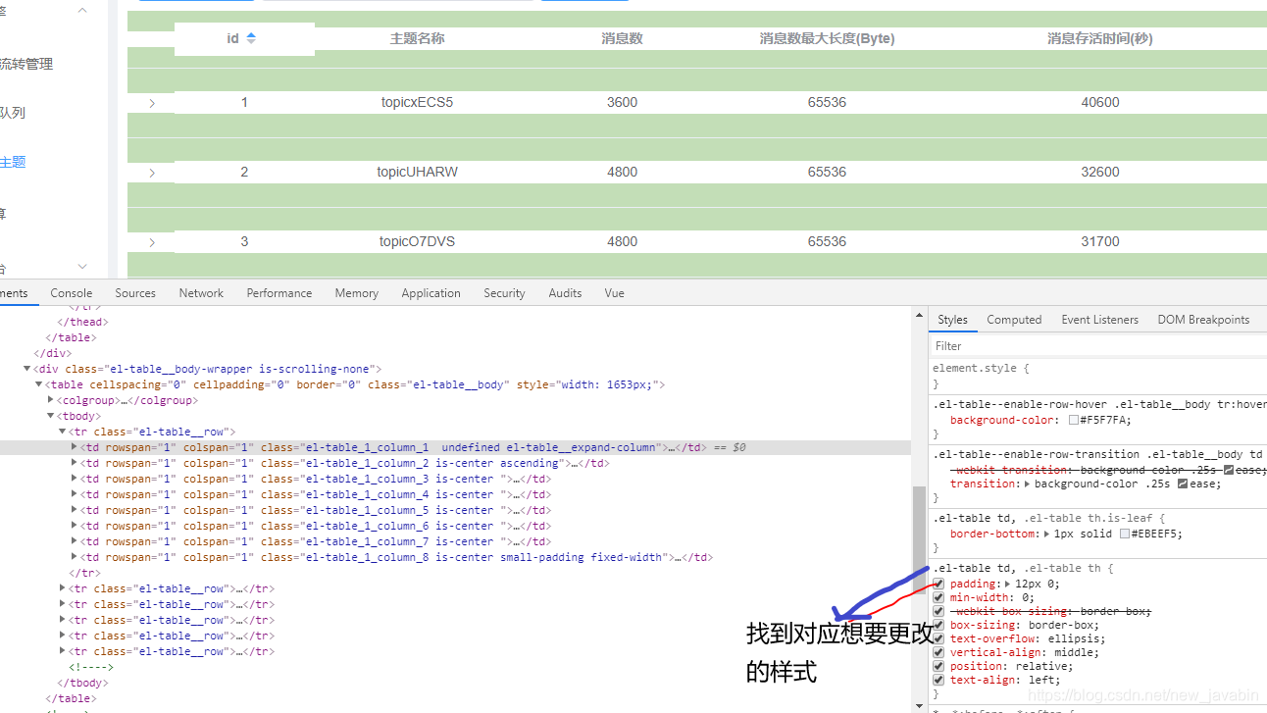Screen dimensions: 1267x713
Task: Uncheck the box-sizing: border-box declaration
Action: [938, 625]
